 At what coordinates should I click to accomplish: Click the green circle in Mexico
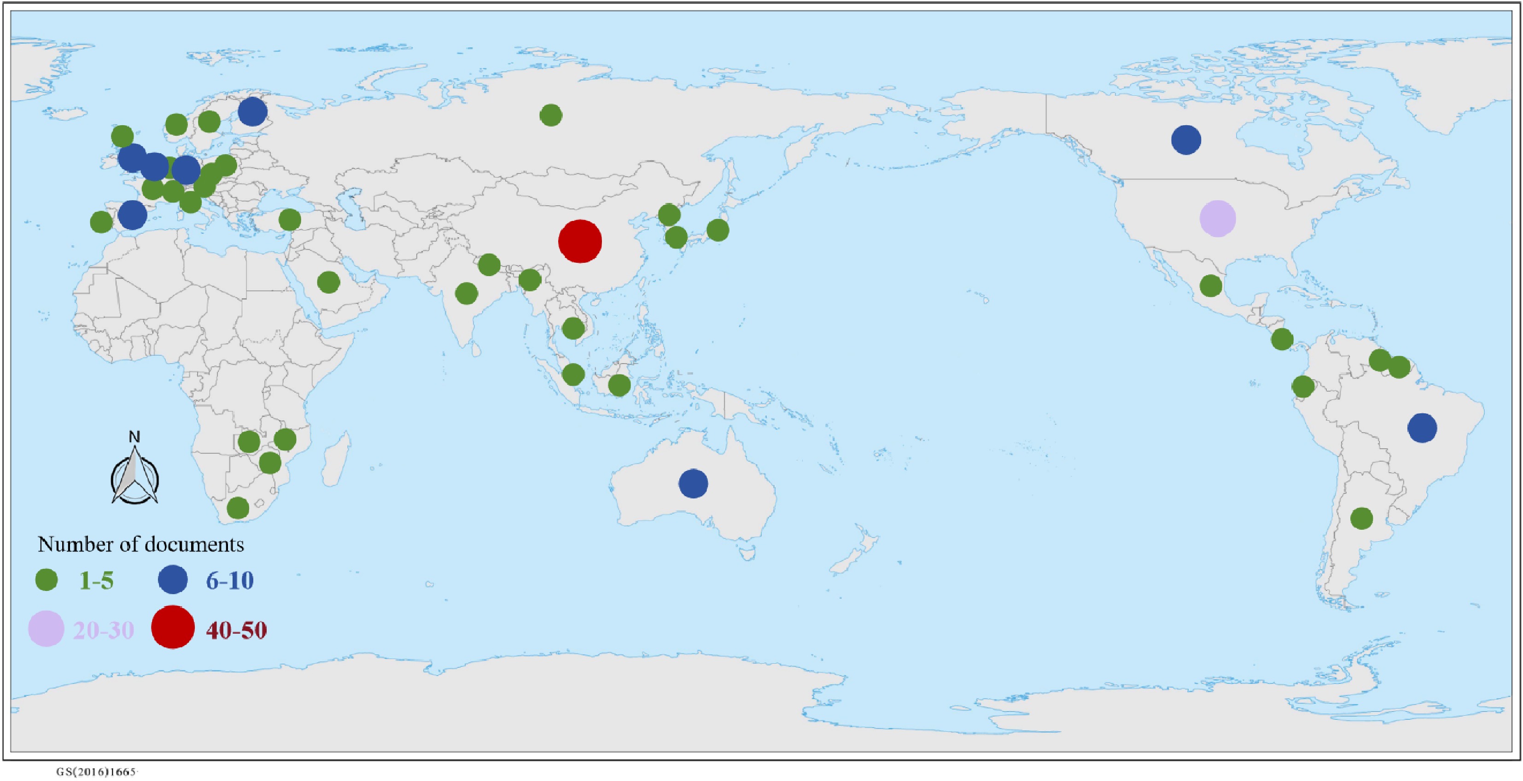[1211, 286]
